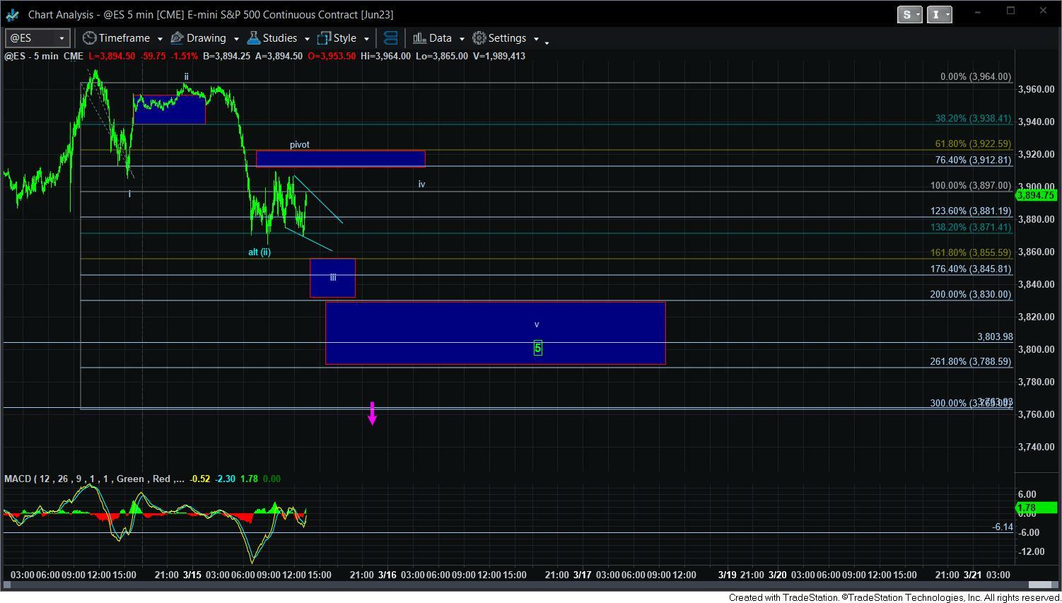
Task: Open the Studies menu
Action: pos(279,38)
